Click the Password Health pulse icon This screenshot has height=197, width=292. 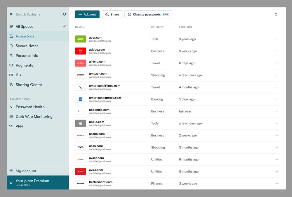coord(11,107)
